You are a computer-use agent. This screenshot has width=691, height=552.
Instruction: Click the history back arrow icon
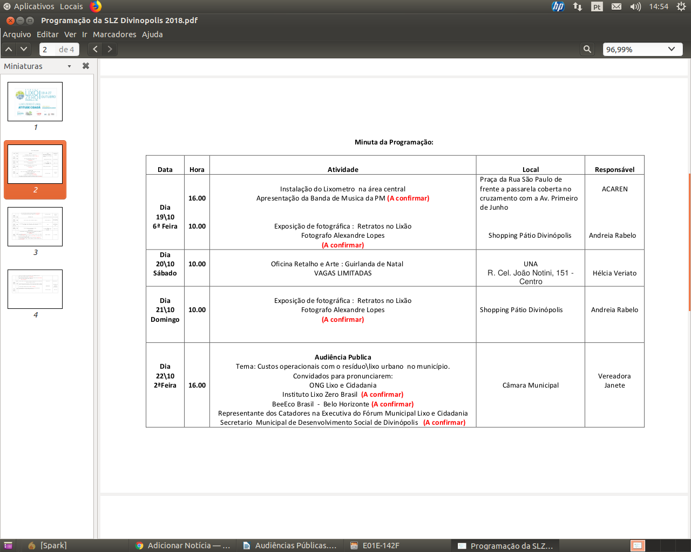click(95, 49)
